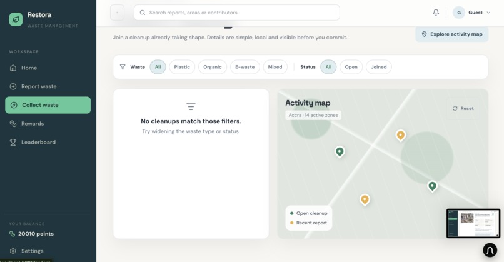Click the Report waste plus icon
The image size is (504, 262).
click(13, 86)
